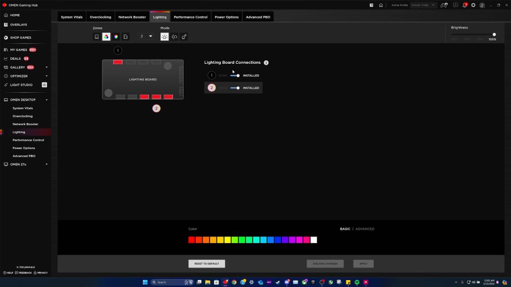Switch to the Performance Control tab
Viewport: 511px width, 287px height.
pos(191,17)
